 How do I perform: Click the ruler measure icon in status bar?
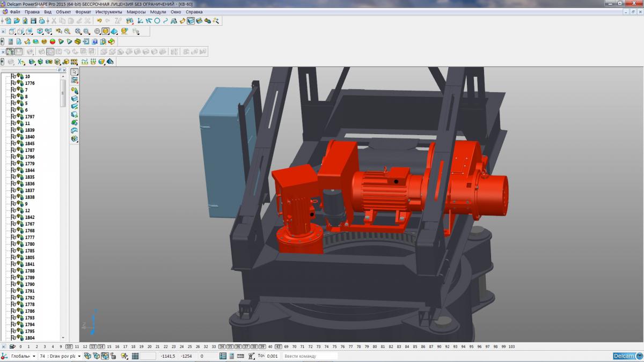coord(241,356)
